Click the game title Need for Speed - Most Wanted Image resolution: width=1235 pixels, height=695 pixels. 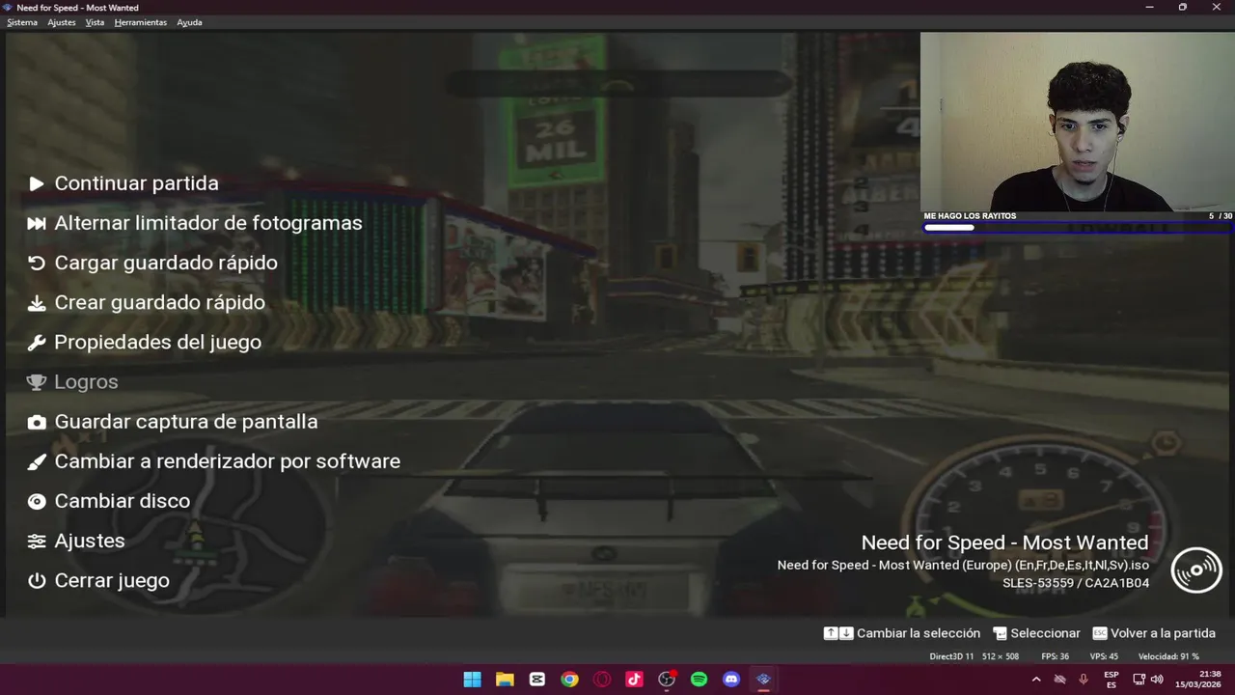point(1004,542)
